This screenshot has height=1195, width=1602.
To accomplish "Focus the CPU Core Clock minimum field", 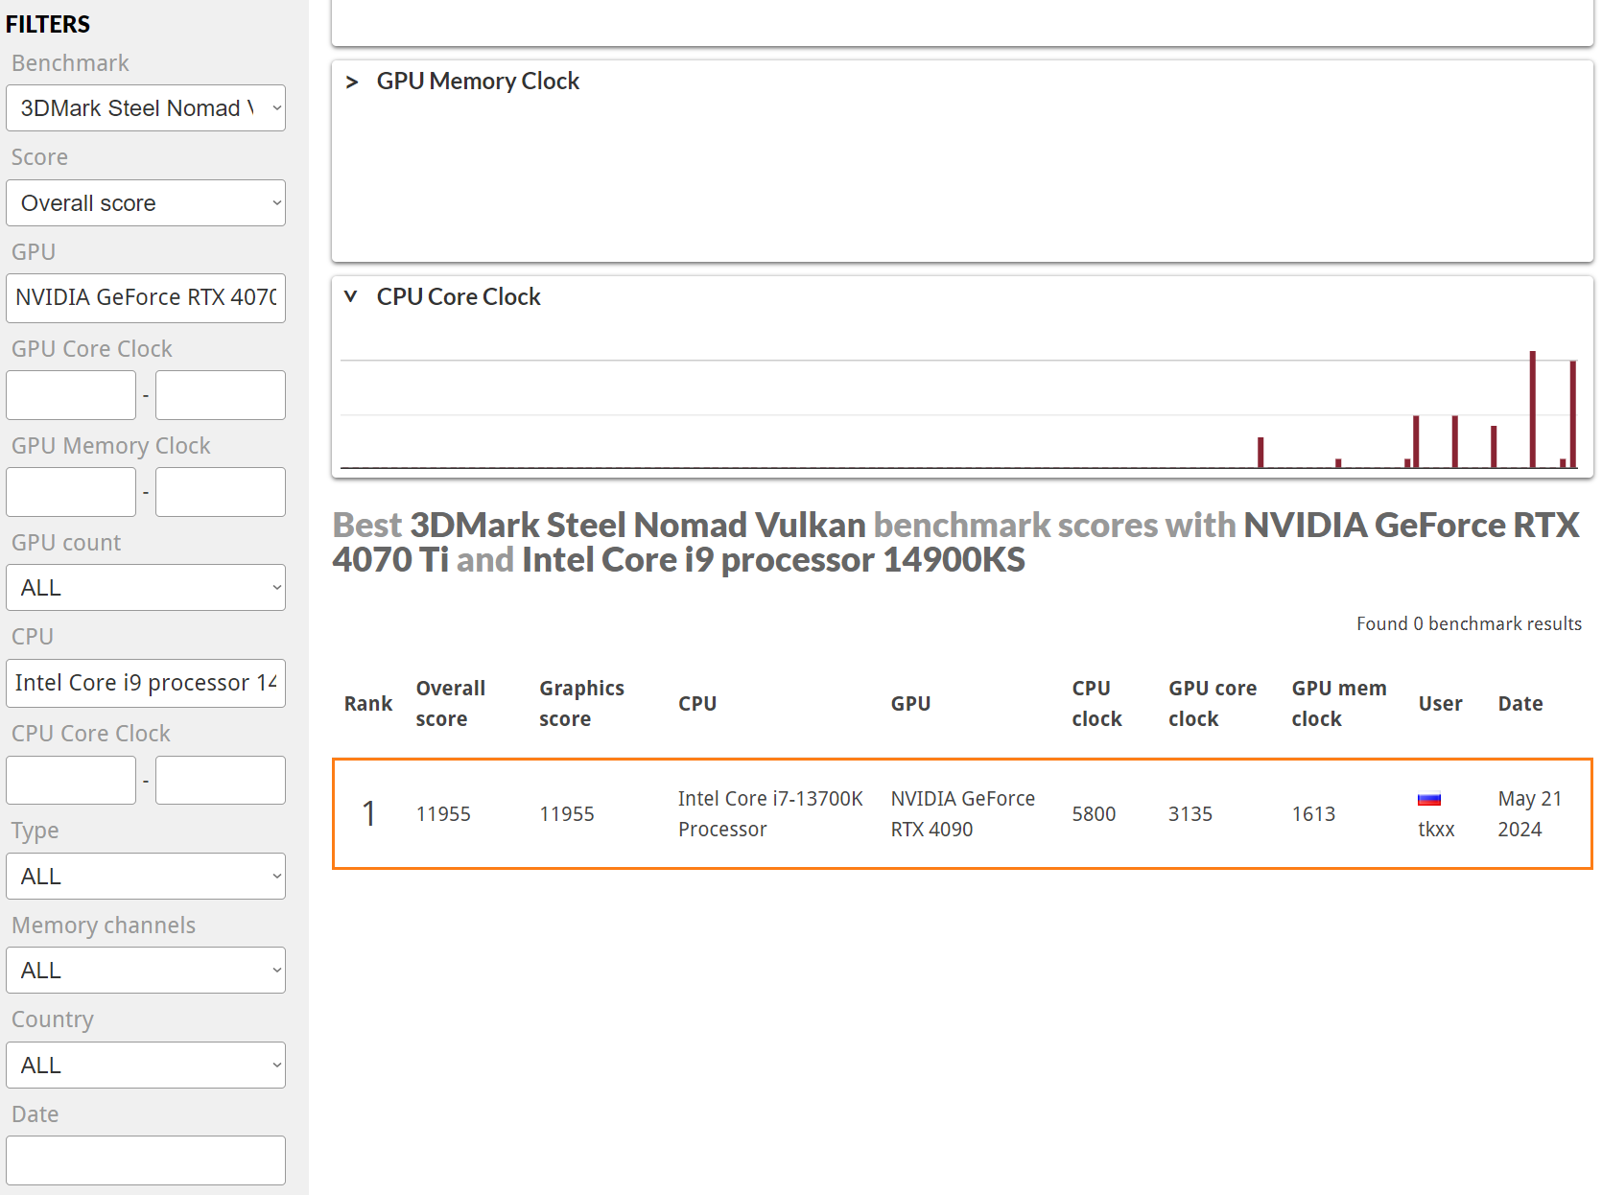I will (x=71, y=780).
